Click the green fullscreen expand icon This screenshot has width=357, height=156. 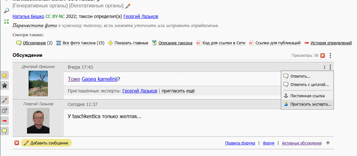[6, 22]
